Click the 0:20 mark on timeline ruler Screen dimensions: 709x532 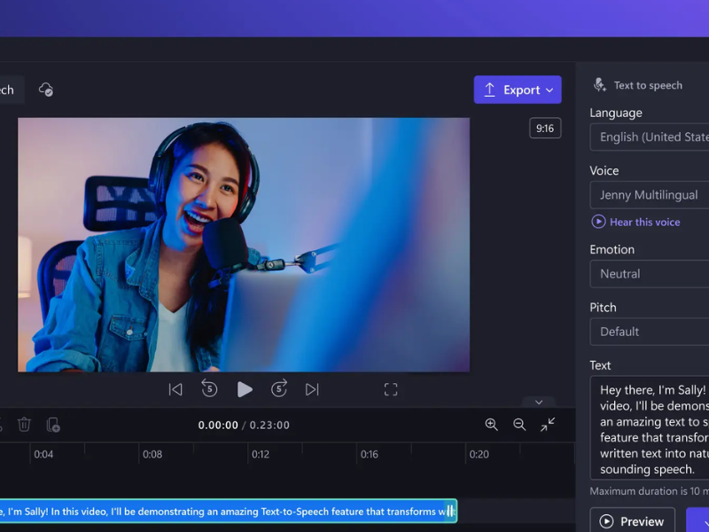tap(479, 454)
